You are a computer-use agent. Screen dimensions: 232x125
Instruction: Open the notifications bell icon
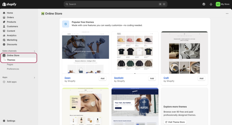211,4
